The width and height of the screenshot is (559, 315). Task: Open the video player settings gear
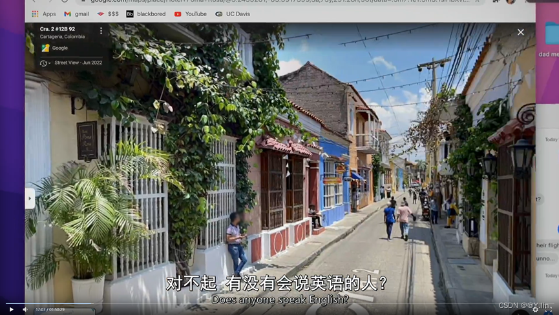point(536,310)
